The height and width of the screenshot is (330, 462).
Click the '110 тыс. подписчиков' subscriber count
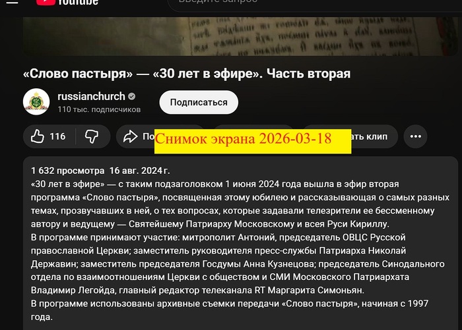99,109
